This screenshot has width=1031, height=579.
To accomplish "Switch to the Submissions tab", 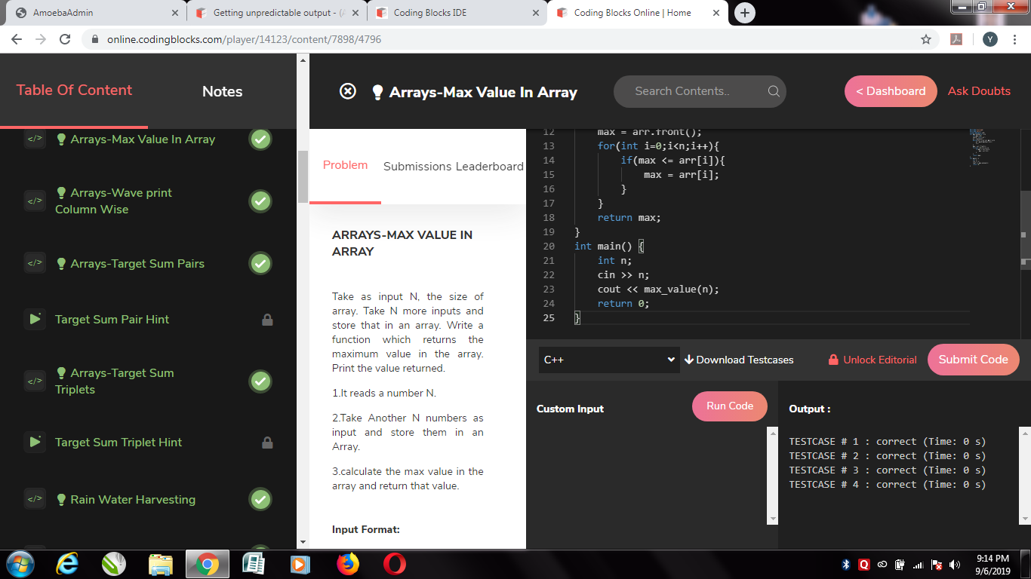I will point(417,167).
